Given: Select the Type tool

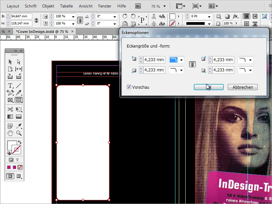Looking at the screenshot, I should (x=10, y=86).
